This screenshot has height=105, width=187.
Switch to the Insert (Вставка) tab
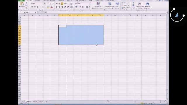tap(37, 1)
